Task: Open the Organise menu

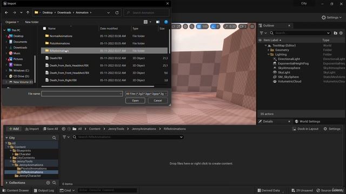Action: pyautogui.click(x=12, y=22)
